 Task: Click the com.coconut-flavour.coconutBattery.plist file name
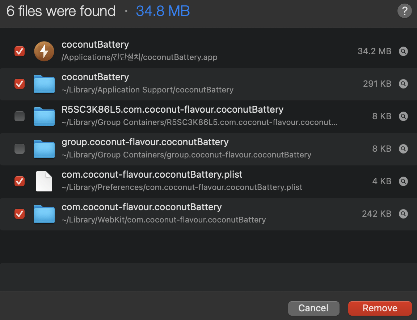[152, 174]
